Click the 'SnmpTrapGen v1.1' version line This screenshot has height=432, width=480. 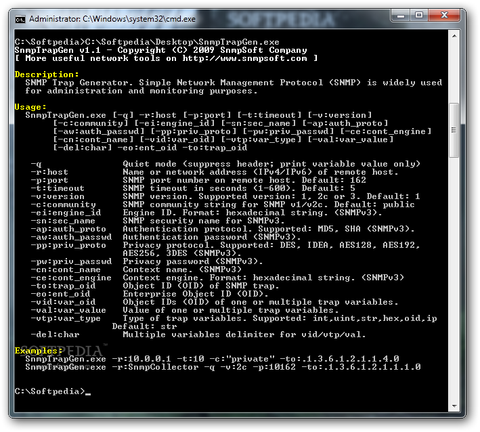point(160,50)
